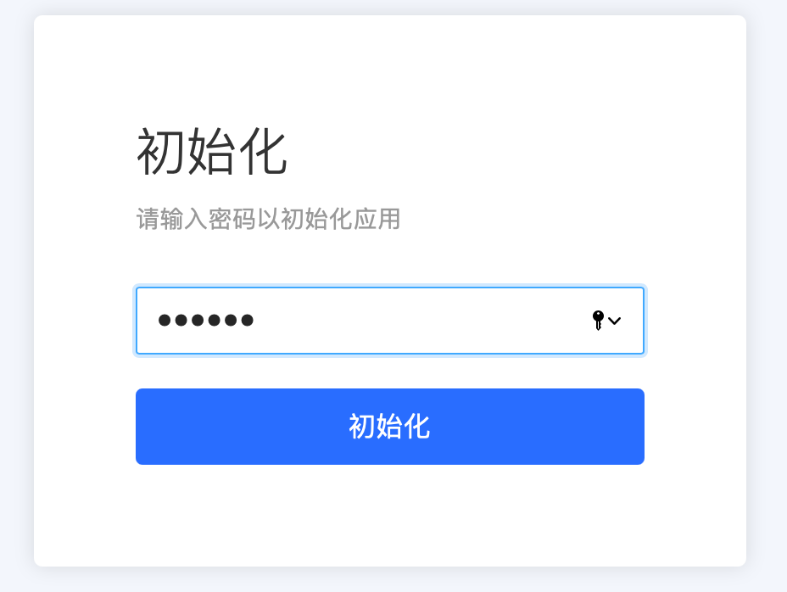Click the masked password dots
The width and height of the screenshot is (787, 592).
206,320
